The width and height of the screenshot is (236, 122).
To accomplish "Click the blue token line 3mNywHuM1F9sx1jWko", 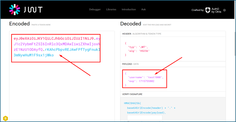I will coord(33,55).
